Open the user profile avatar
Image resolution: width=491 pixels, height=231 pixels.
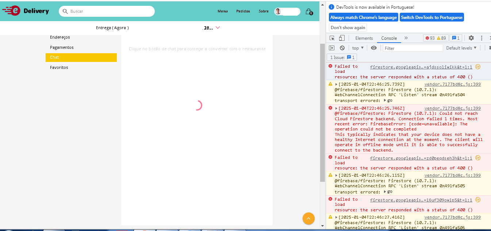pyautogui.click(x=278, y=11)
